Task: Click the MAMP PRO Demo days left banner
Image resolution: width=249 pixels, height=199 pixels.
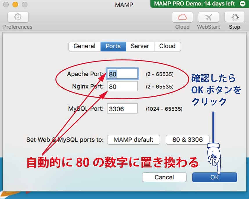Action: [x=195, y=4]
